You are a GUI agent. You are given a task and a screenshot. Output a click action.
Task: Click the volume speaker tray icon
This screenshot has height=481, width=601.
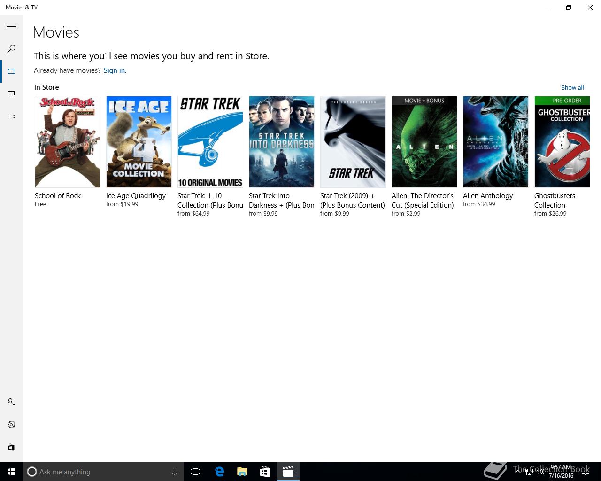(x=540, y=472)
